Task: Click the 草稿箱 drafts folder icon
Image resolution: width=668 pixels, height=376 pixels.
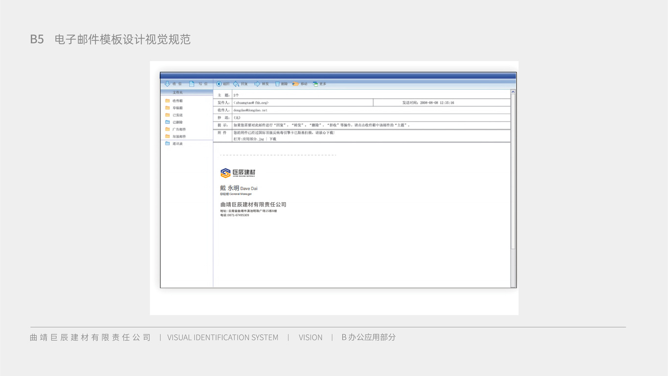Action: (167, 108)
